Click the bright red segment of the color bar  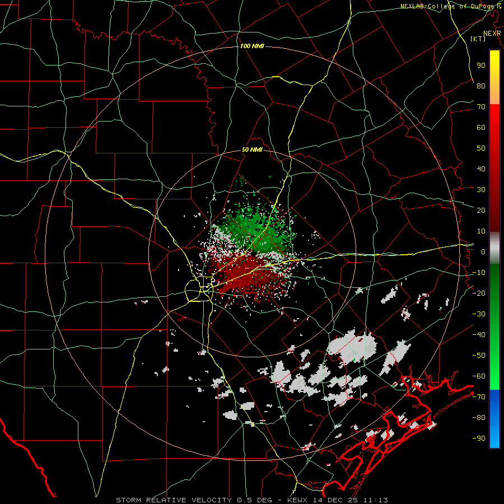click(494, 119)
